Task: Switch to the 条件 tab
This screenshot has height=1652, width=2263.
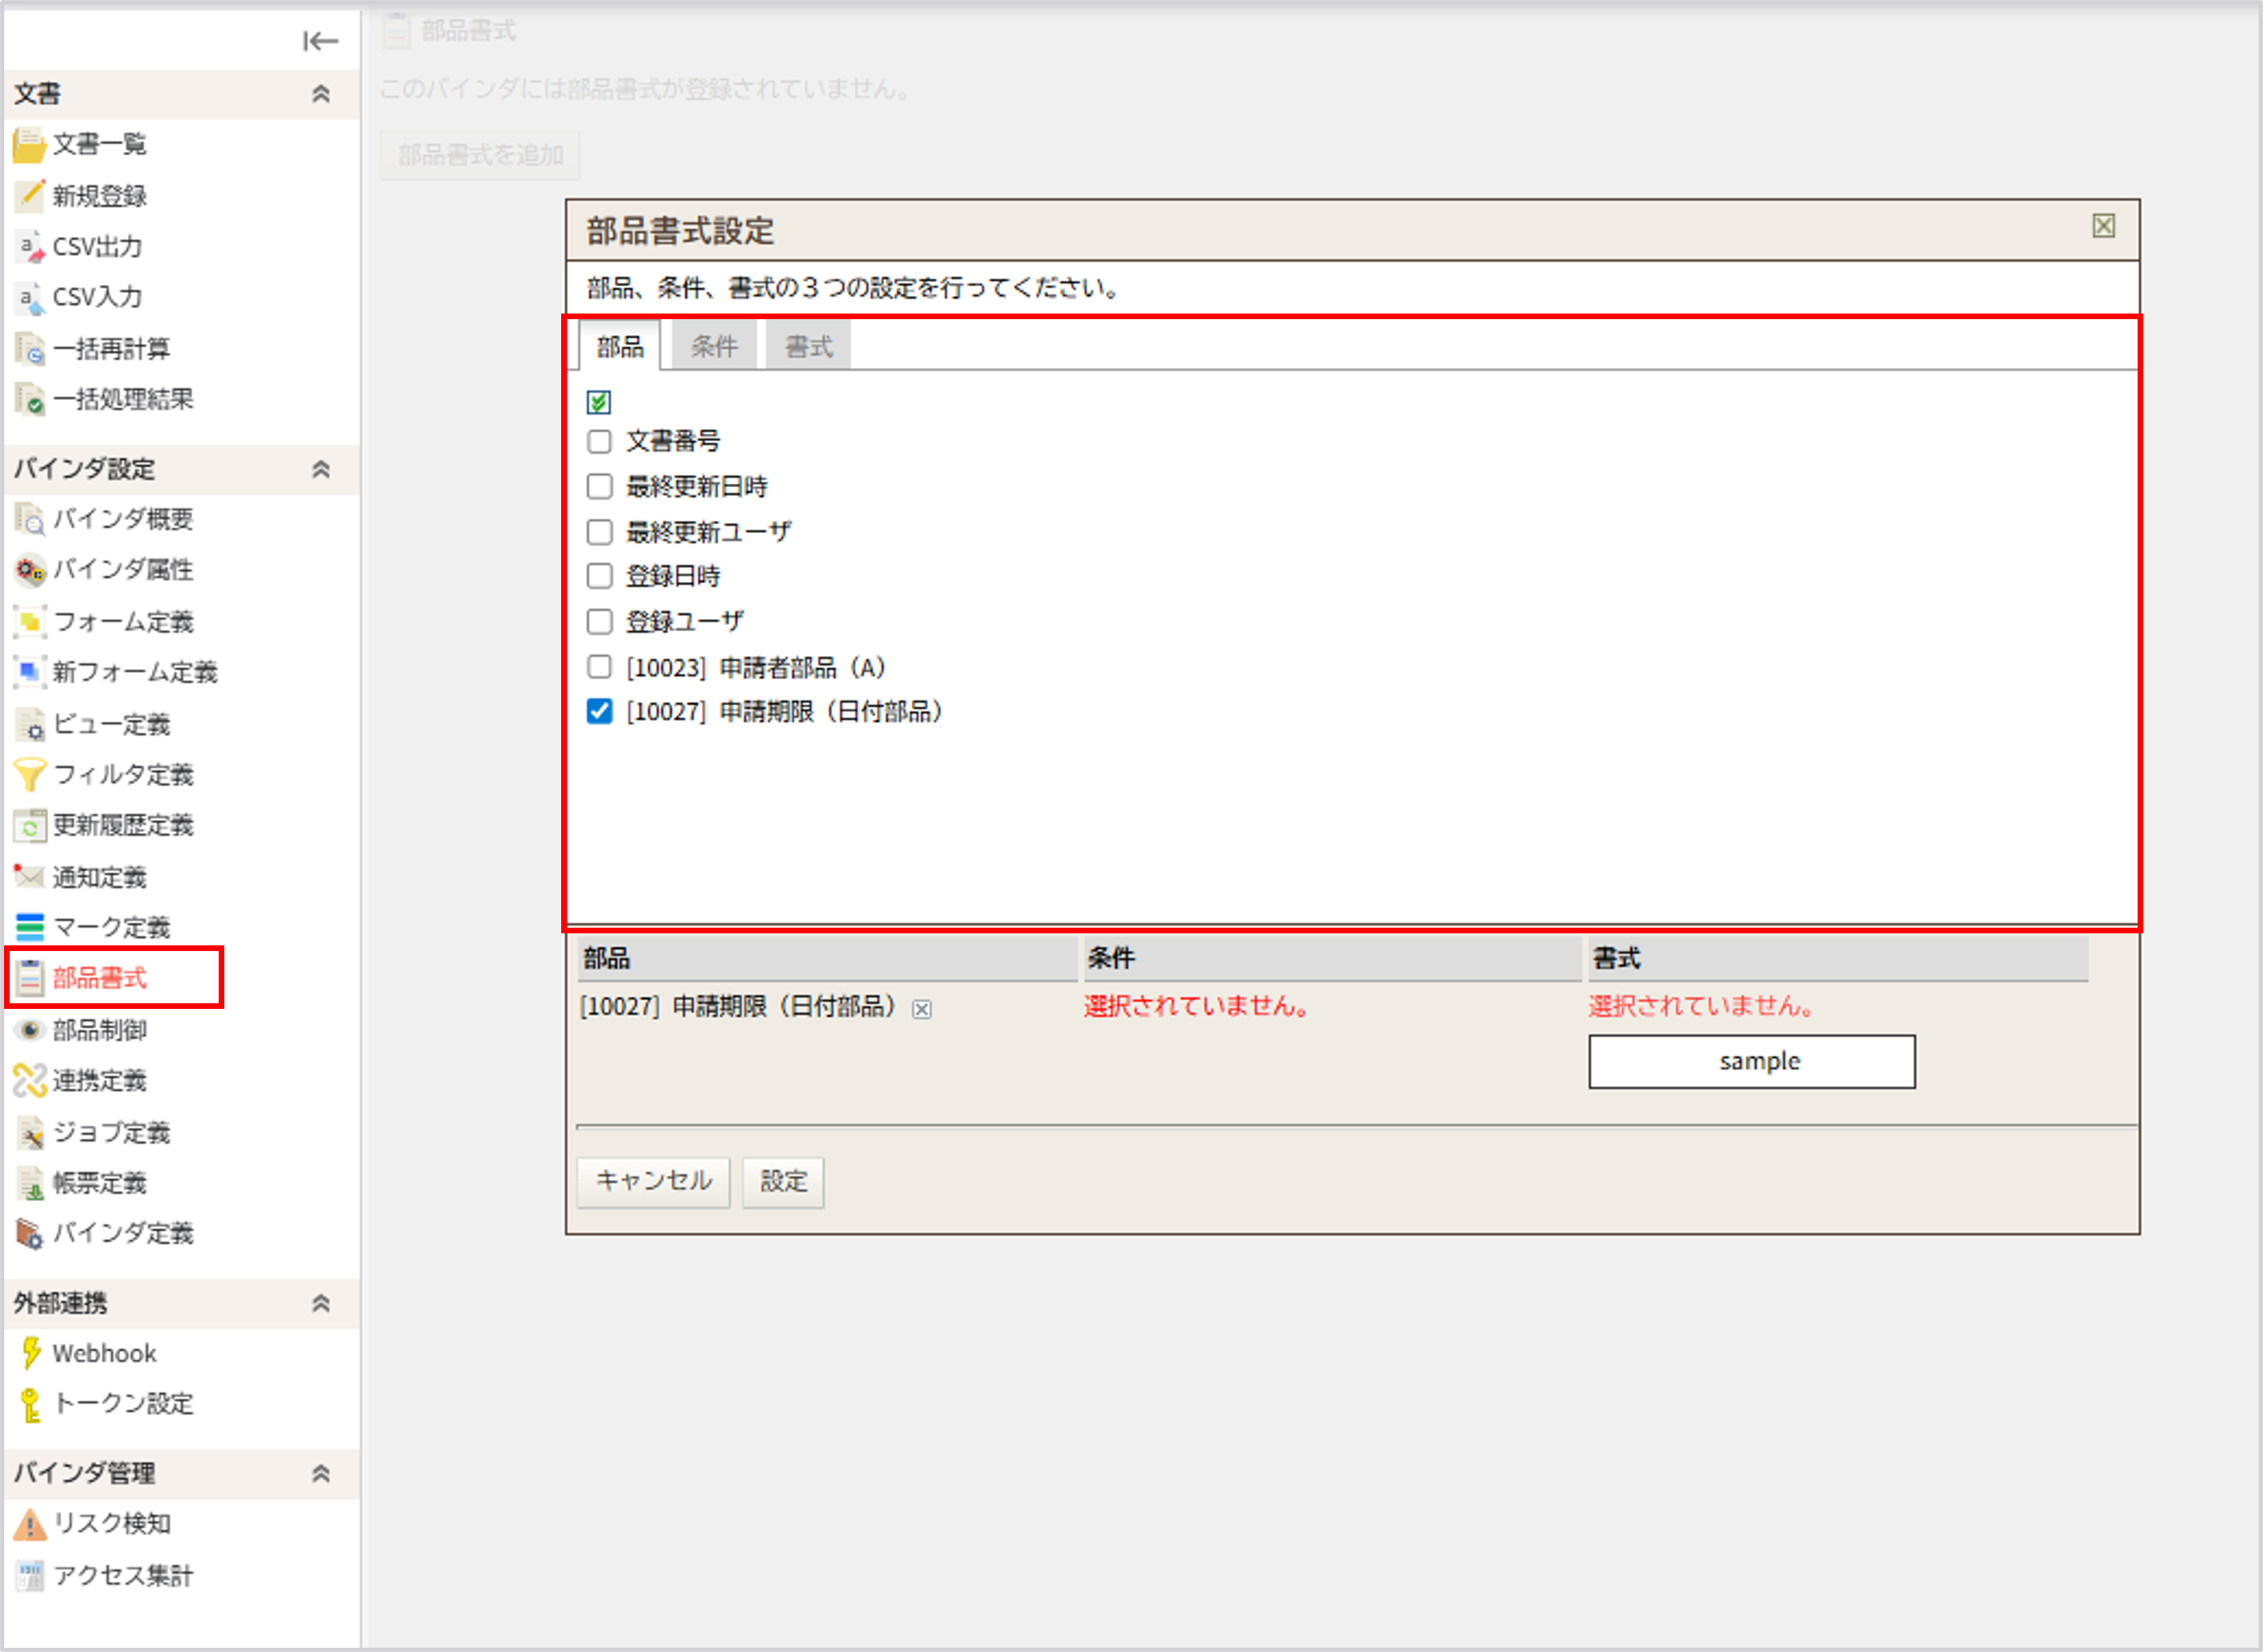Action: (714, 347)
